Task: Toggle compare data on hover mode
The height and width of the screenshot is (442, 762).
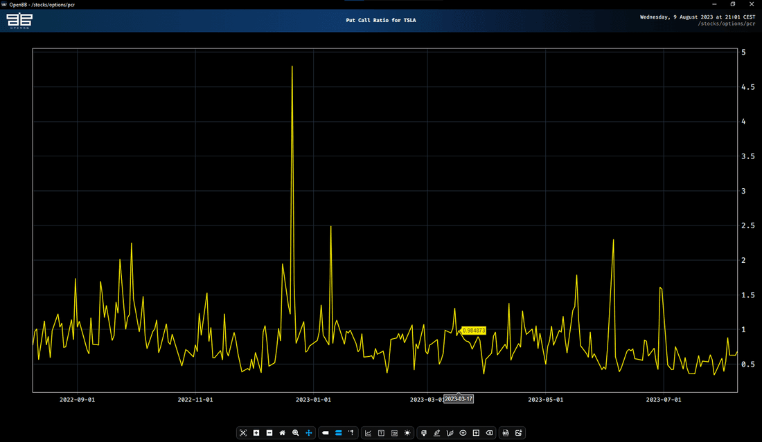Action: 338,433
